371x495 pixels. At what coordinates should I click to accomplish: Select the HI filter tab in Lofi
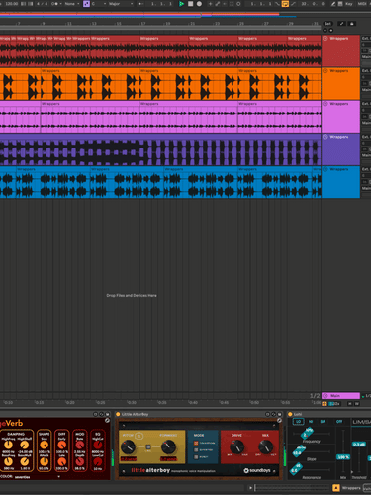pyautogui.click(x=311, y=422)
